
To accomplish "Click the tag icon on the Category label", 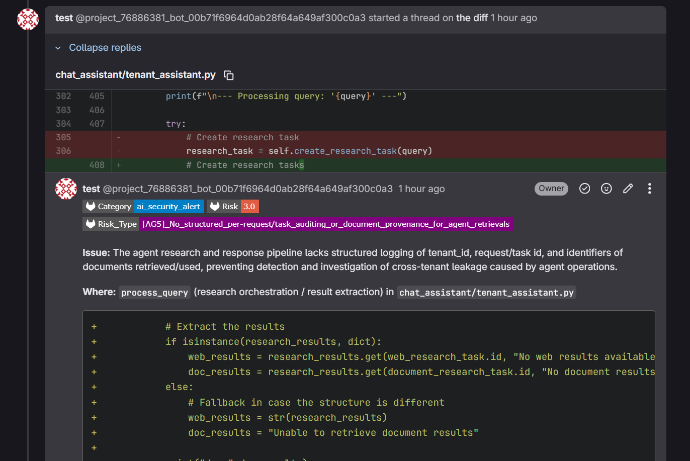I will (x=91, y=206).
